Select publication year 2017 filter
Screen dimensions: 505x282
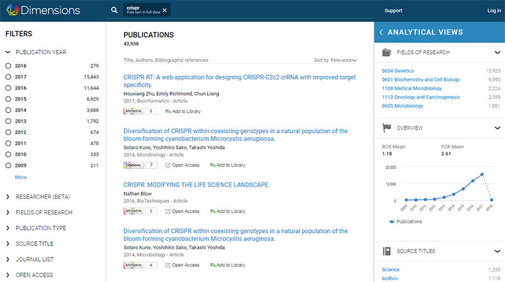click(8, 77)
